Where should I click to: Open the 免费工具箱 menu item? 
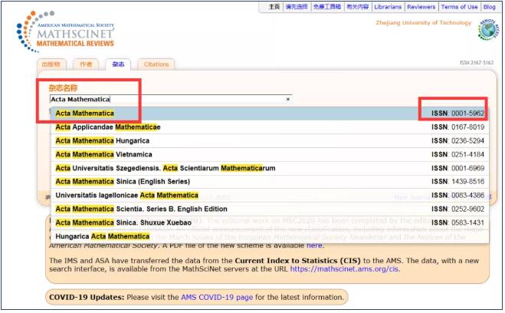[x=325, y=7]
